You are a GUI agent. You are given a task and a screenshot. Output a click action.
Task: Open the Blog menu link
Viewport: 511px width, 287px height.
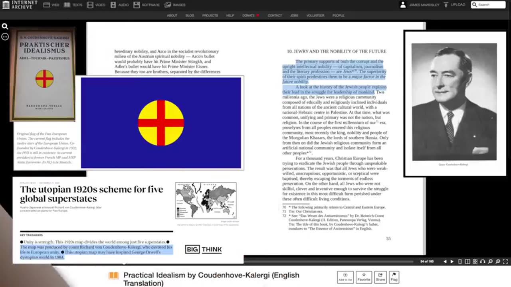click(x=190, y=16)
